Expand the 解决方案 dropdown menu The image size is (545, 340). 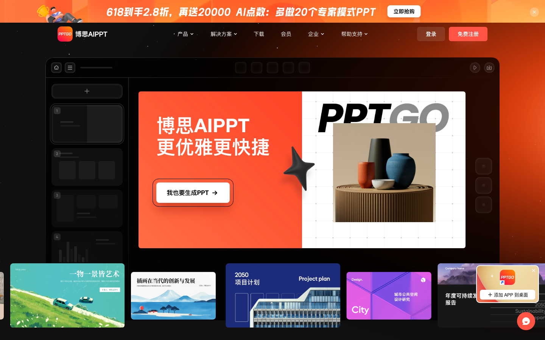click(224, 34)
